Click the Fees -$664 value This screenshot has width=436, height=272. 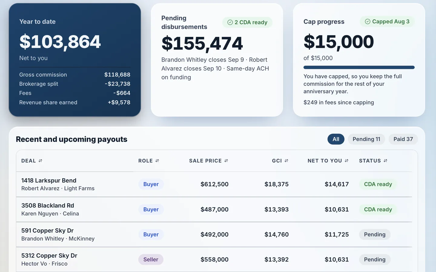click(122, 93)
